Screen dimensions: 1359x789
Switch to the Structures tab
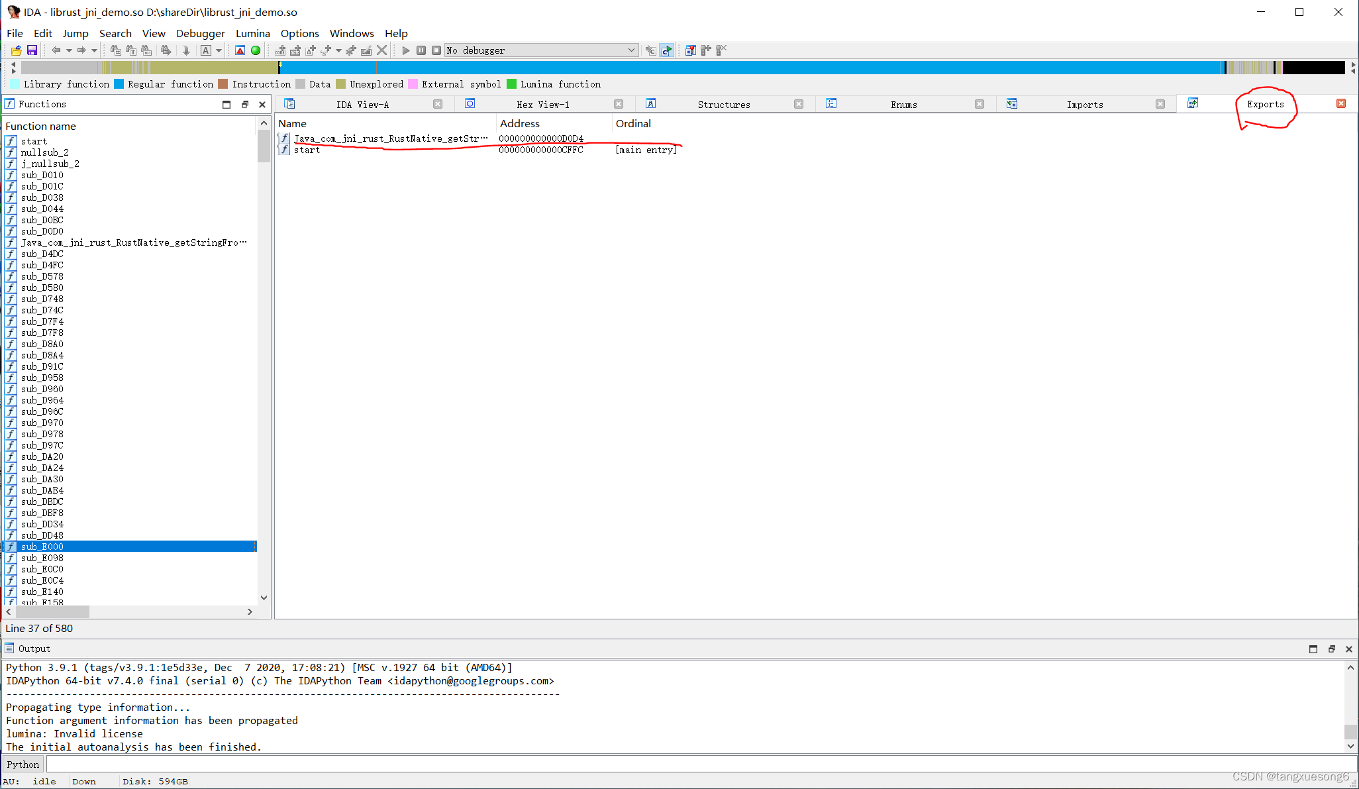coord(724,105)
